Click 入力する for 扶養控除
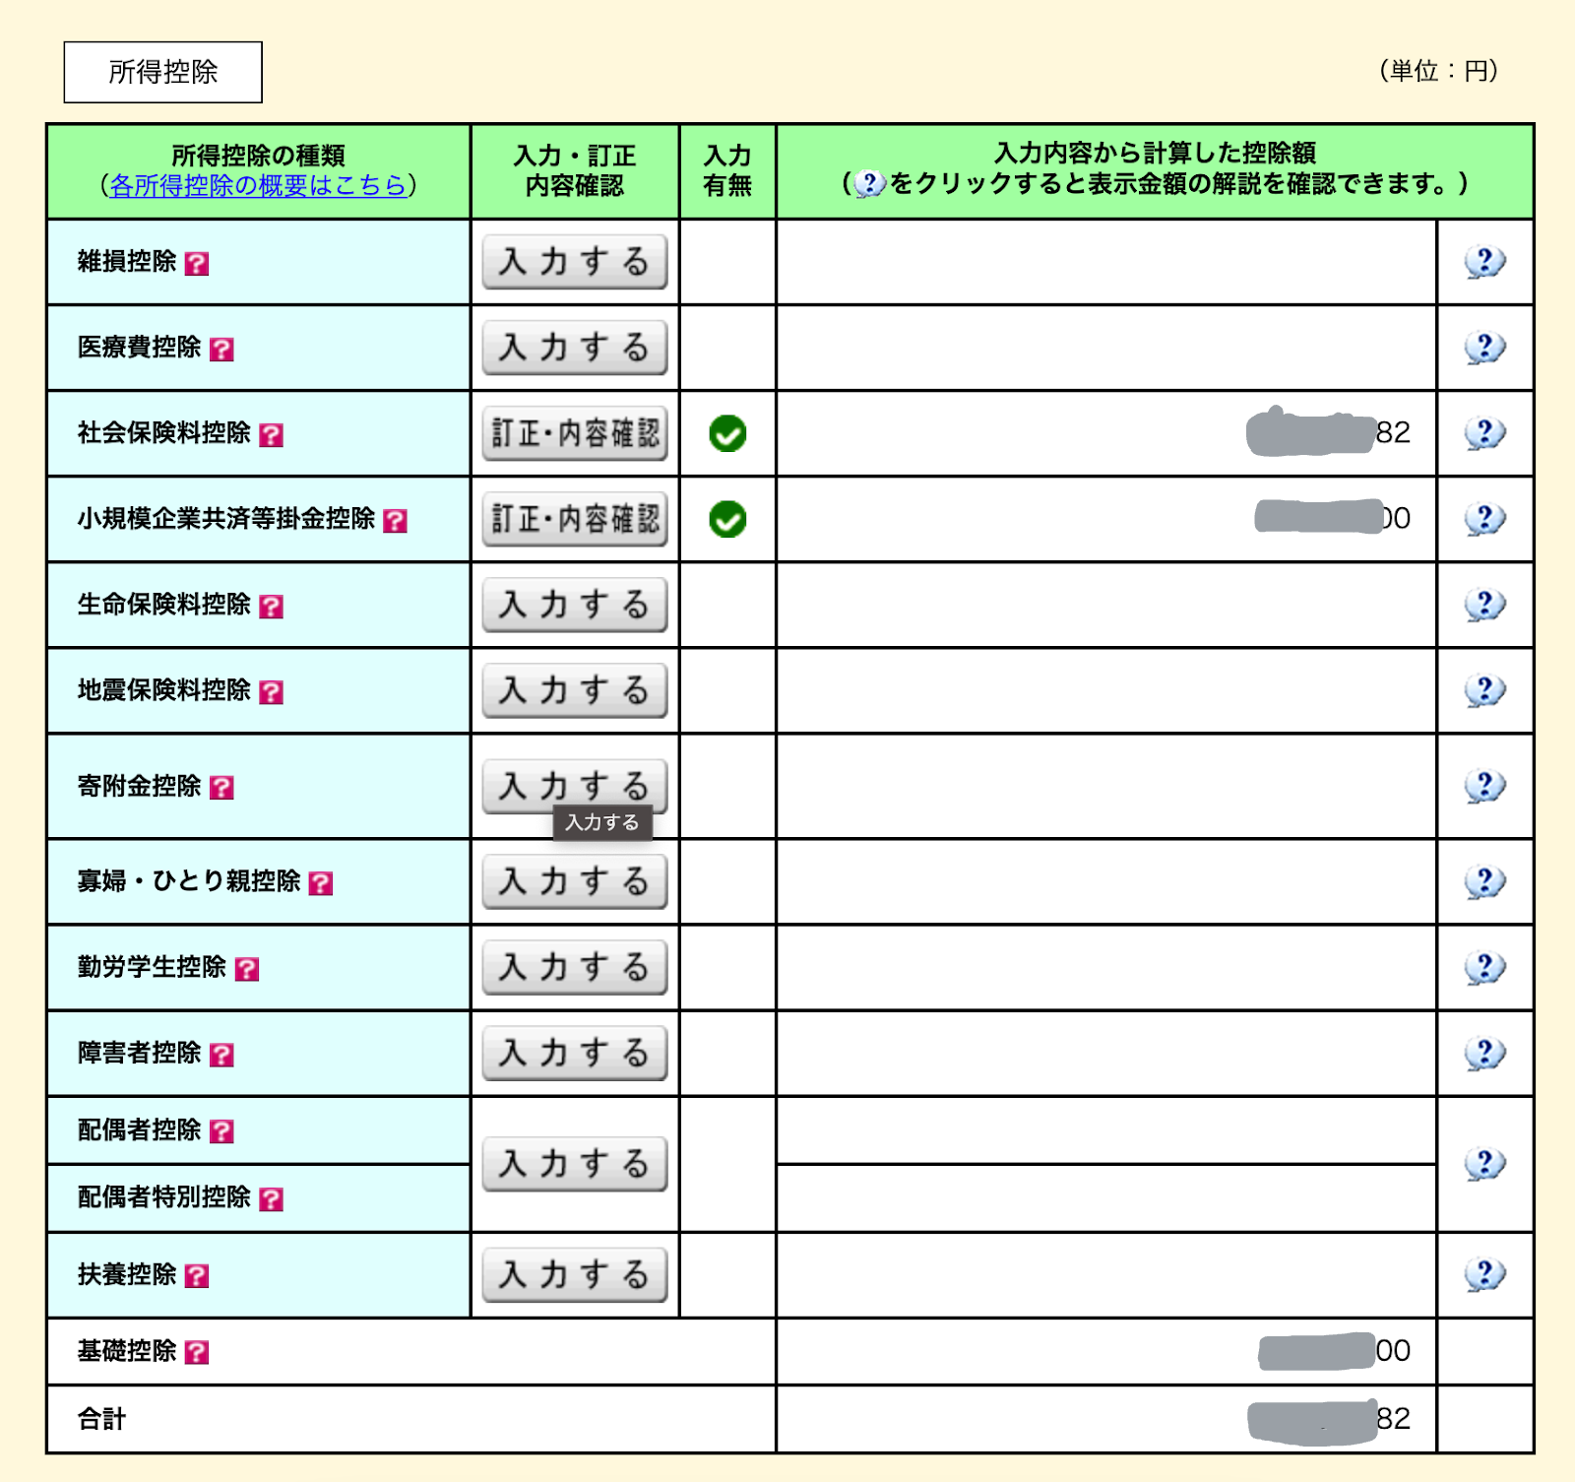Viewport: 1575px width, 1482px height. 575,1274
